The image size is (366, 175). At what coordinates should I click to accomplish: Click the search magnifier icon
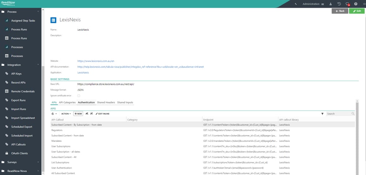[x=353, y=114]
